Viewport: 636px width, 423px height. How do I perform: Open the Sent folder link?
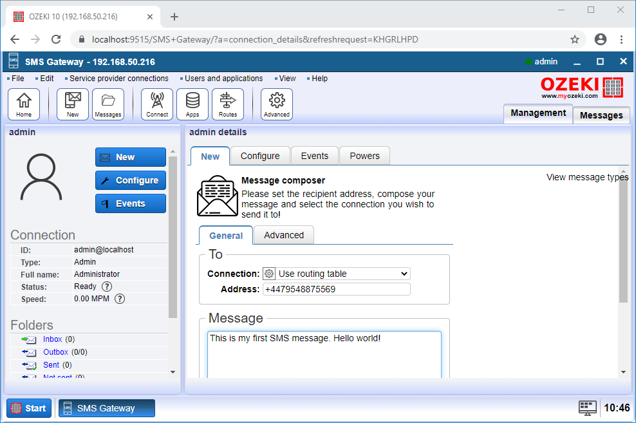pos(51,365)
